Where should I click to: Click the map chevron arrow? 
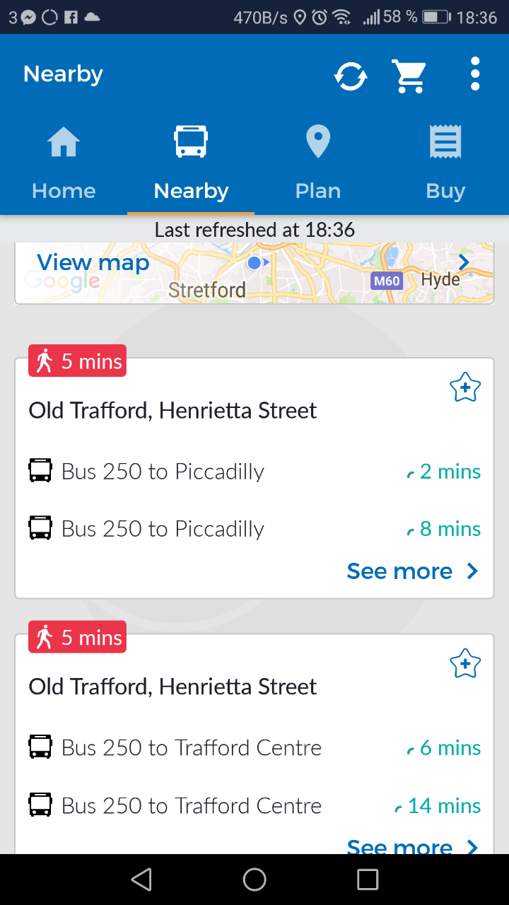pyautogui.click(x=464, y=263)
